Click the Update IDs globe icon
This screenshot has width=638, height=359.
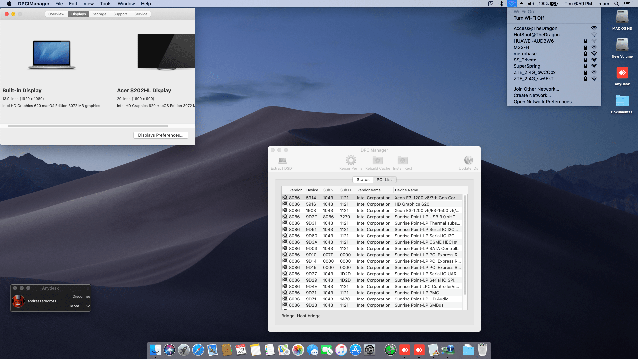(468, 160)
